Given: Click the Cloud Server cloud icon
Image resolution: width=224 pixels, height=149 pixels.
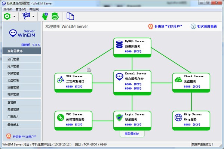Looking at the screenshot, I should tap(178, 80).
